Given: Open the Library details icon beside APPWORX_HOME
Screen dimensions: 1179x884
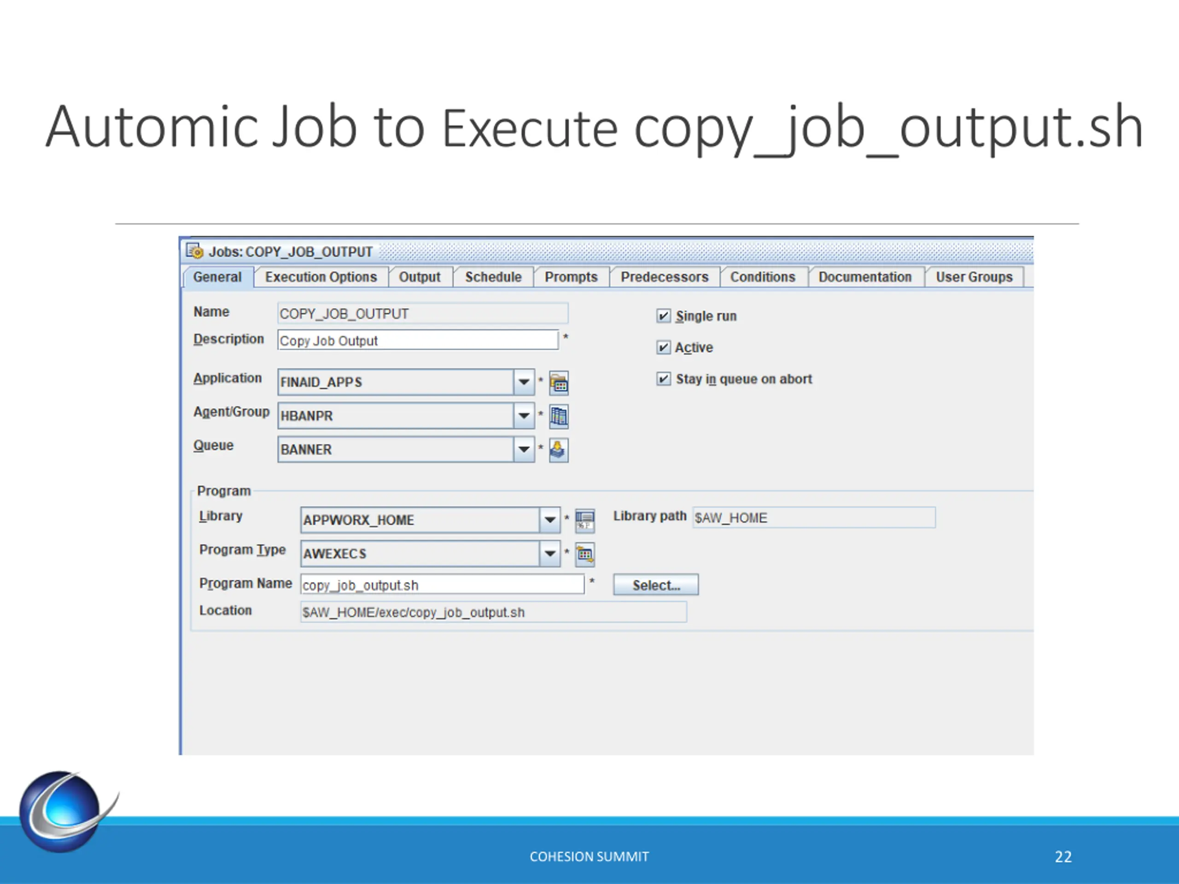Looking at the screenshot, I should (x=585, y=521).
